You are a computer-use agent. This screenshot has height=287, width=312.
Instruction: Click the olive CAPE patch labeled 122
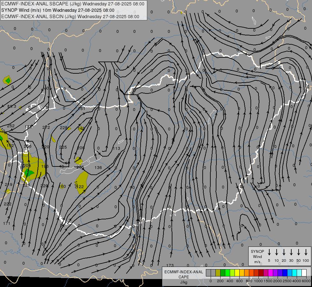click(82, 183)
